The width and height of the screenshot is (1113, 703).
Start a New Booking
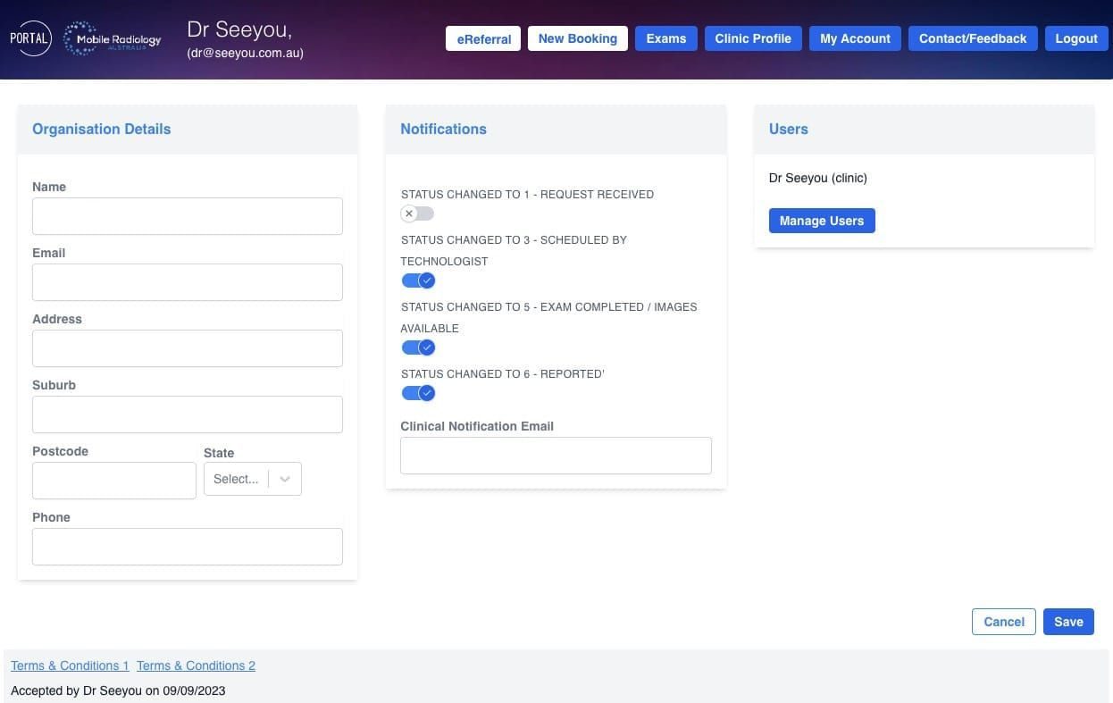577,38
